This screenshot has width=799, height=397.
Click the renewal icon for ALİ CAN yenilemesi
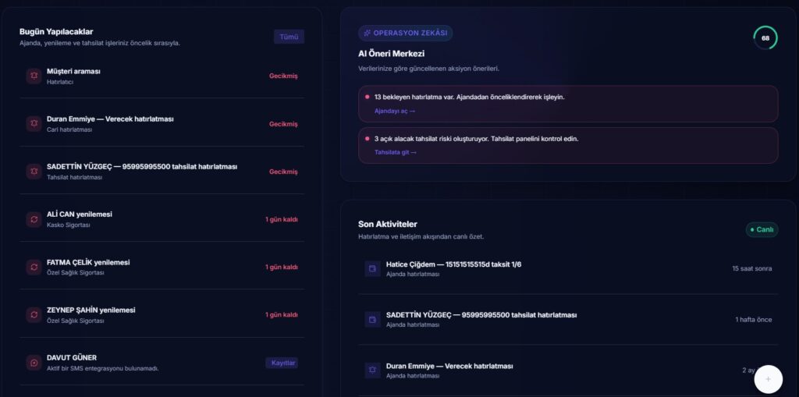34,219
